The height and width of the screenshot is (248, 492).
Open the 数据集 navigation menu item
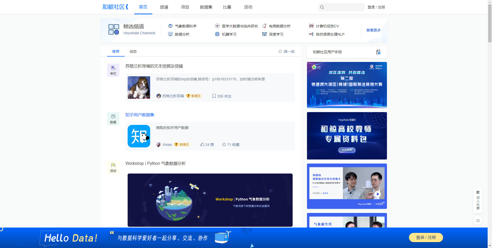[x=206, y=7]
